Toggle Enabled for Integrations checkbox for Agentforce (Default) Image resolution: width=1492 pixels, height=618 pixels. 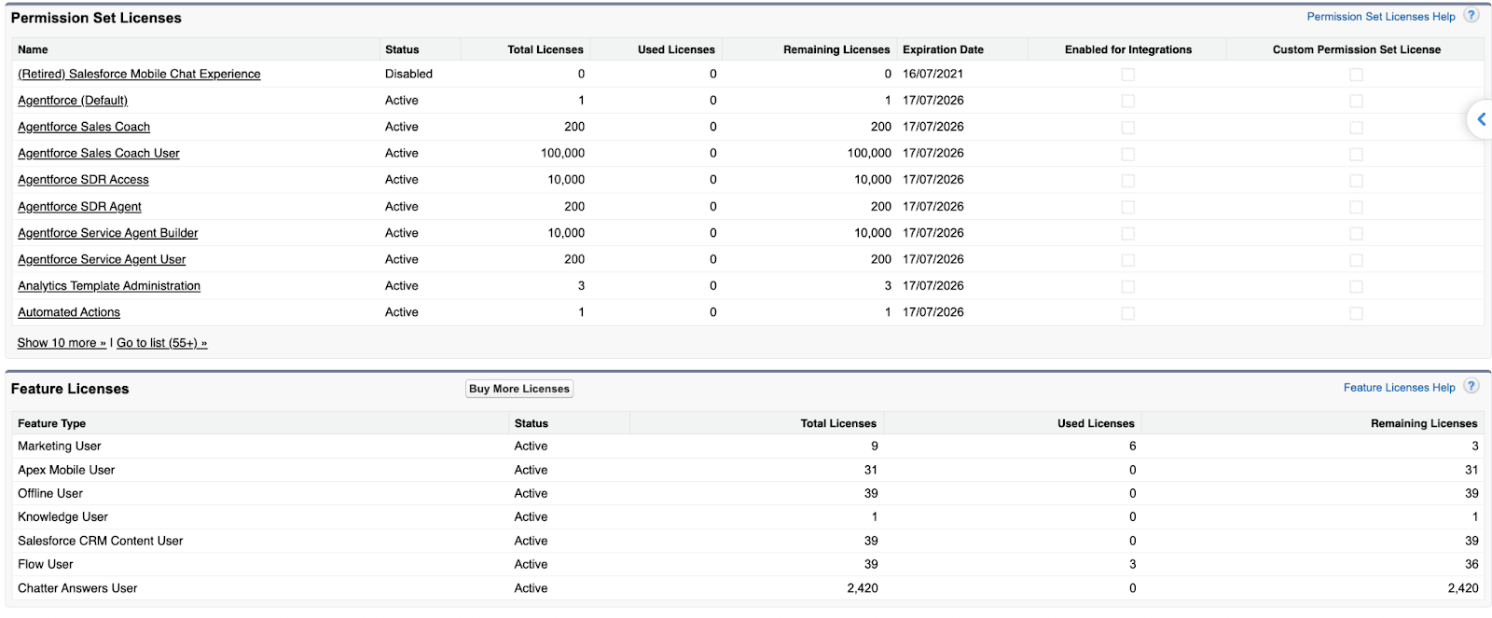click(x=1127, y=101)
